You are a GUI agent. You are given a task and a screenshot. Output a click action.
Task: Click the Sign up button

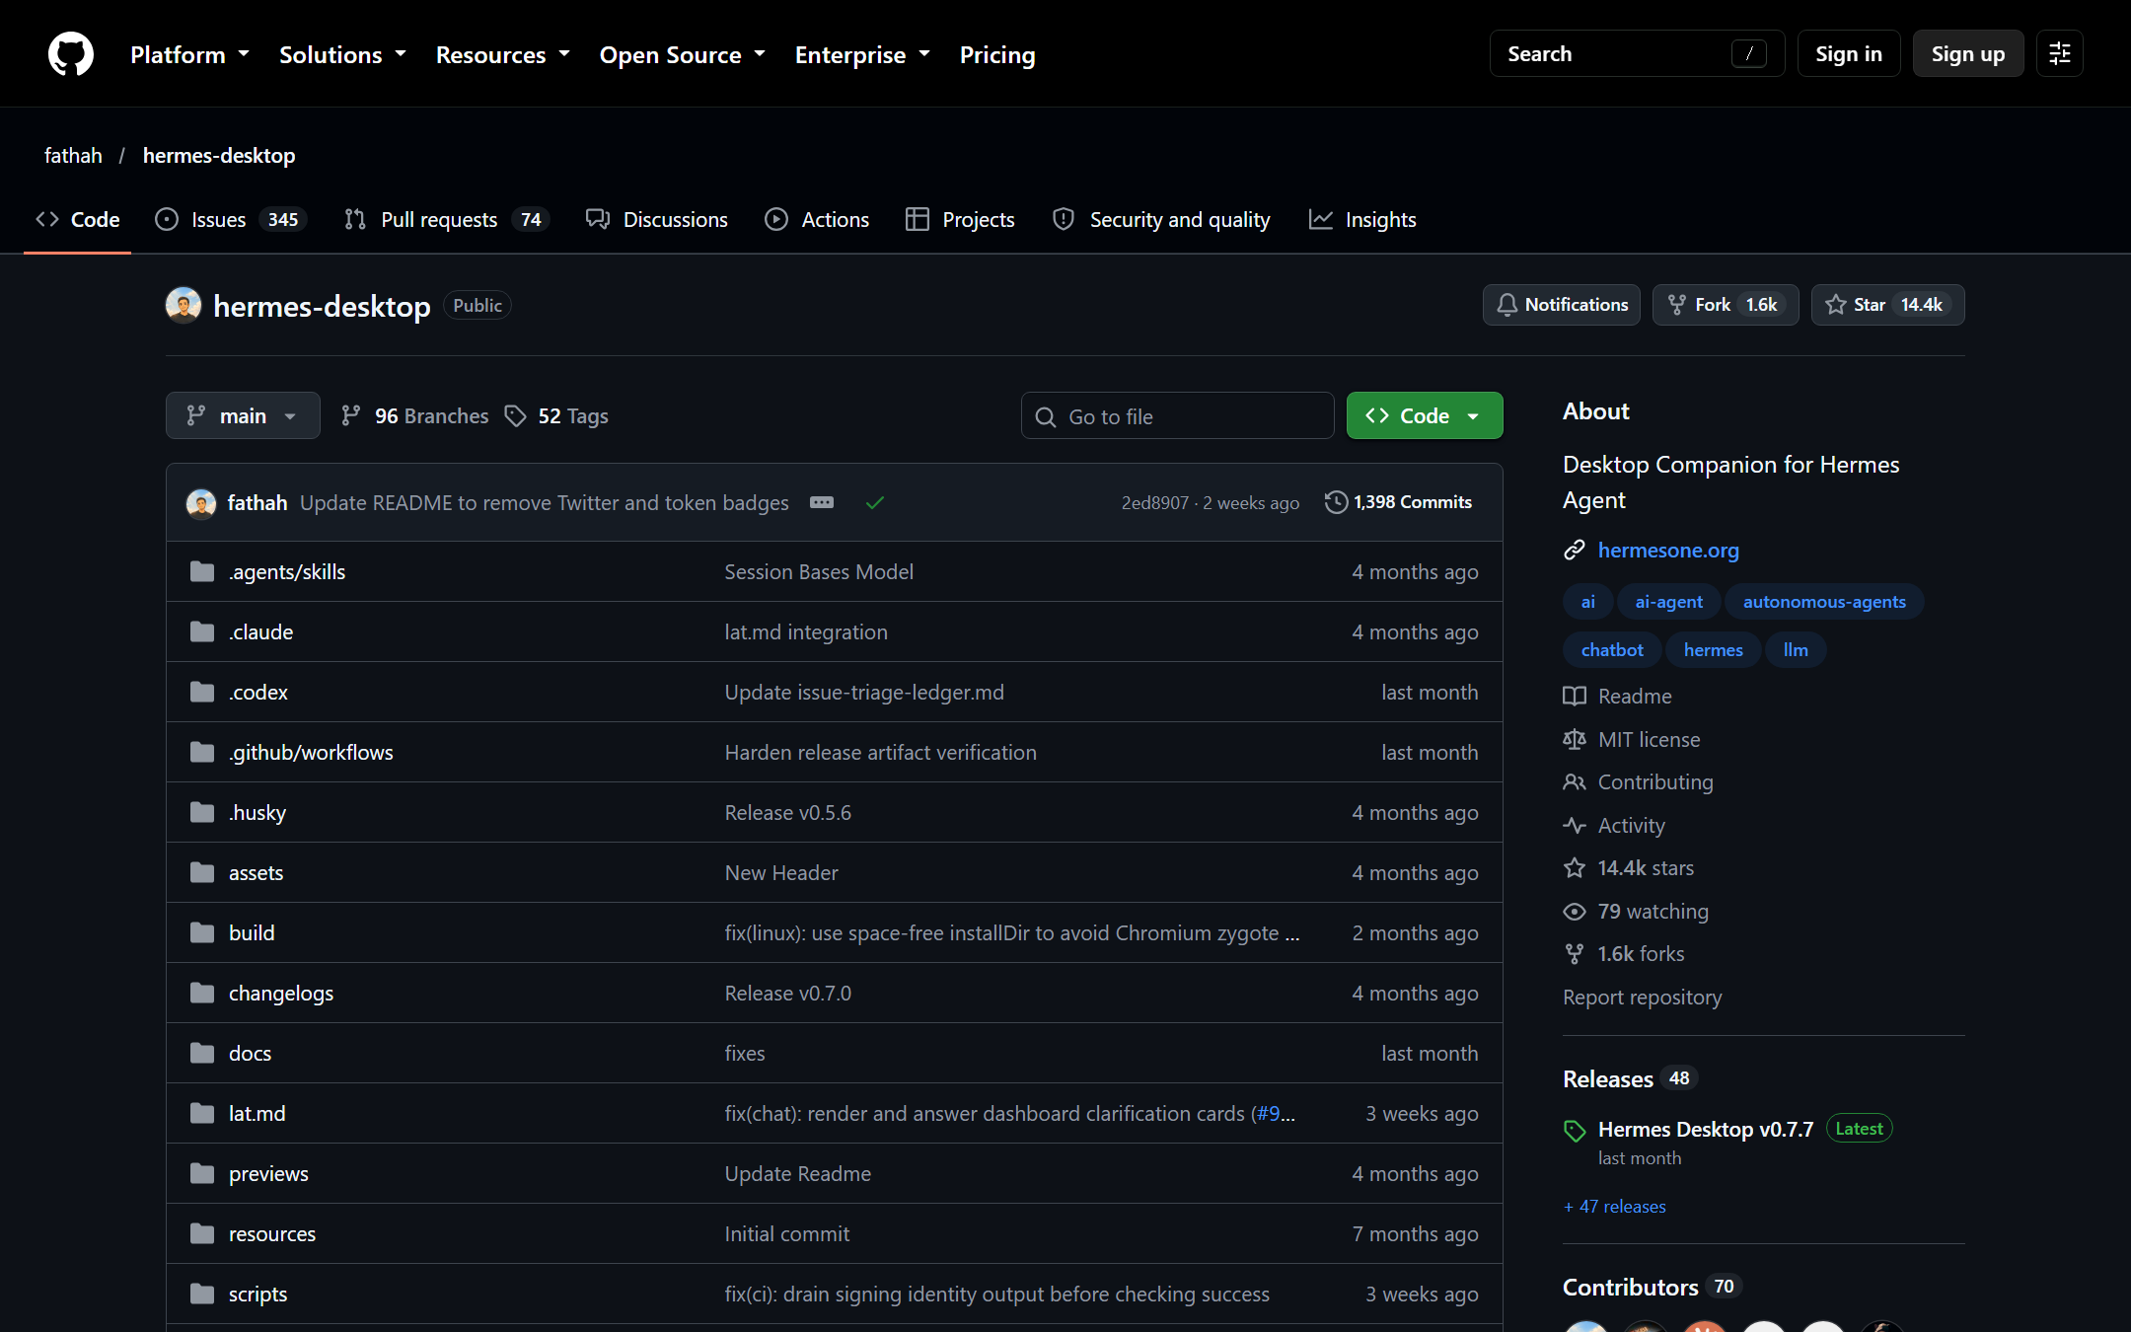pos(1968,53)
